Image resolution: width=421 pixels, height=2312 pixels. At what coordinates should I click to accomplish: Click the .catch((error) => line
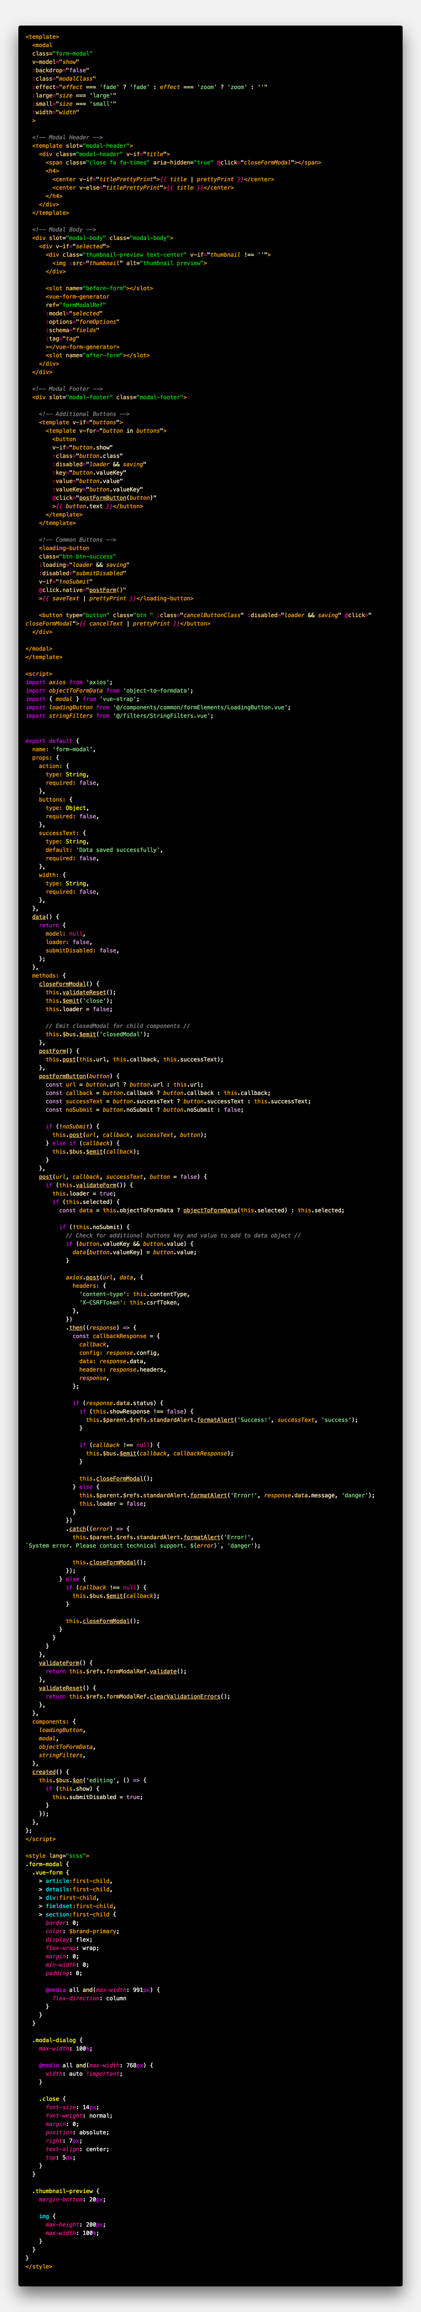[98, 1528]
